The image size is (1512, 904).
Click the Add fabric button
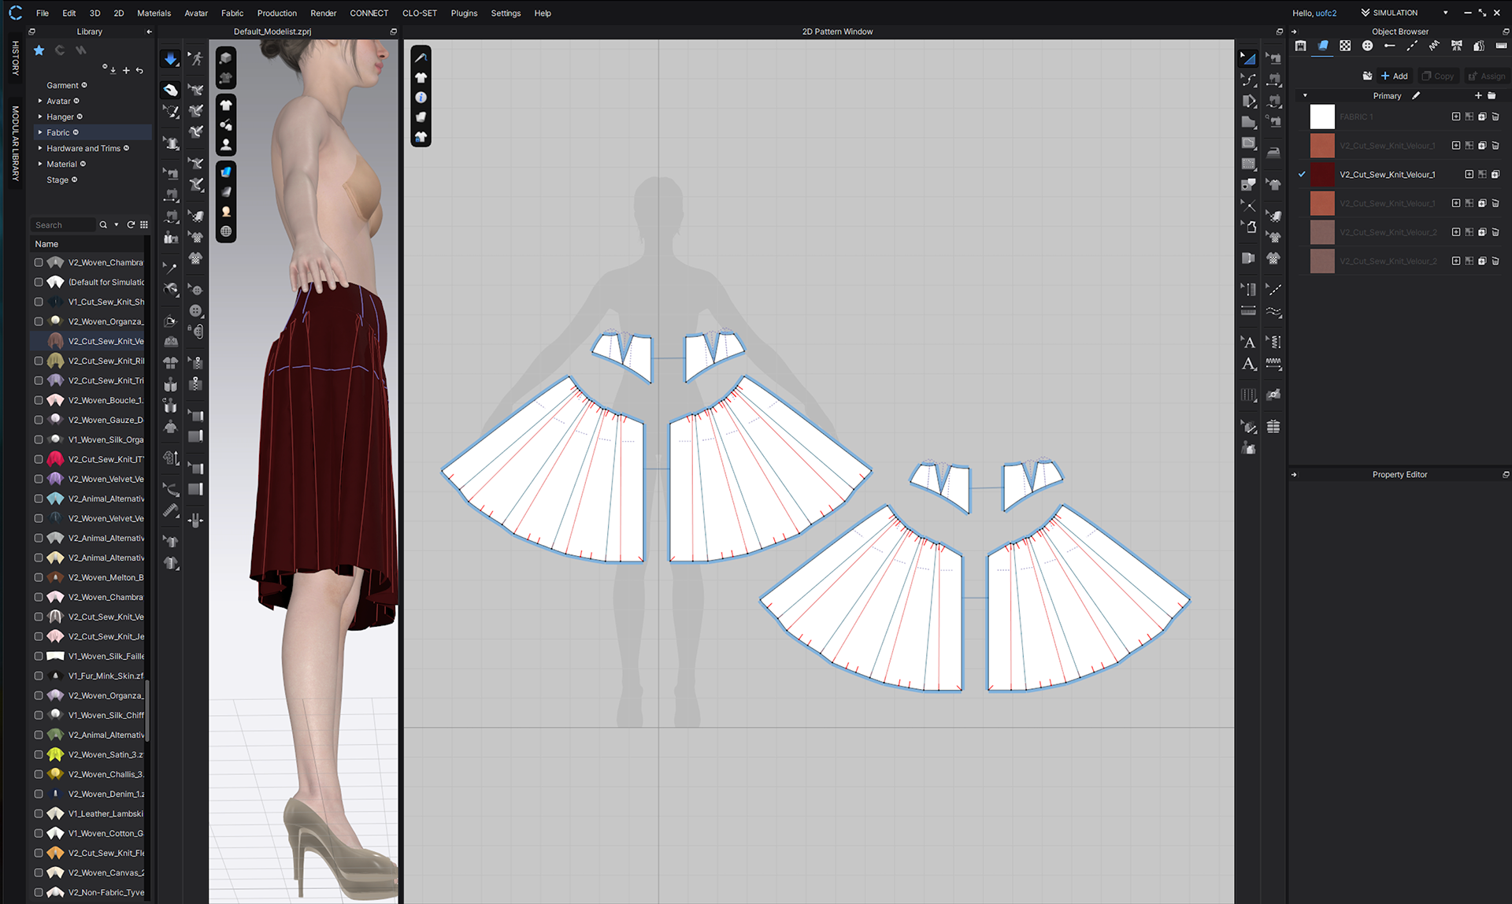pos(1394,76)
